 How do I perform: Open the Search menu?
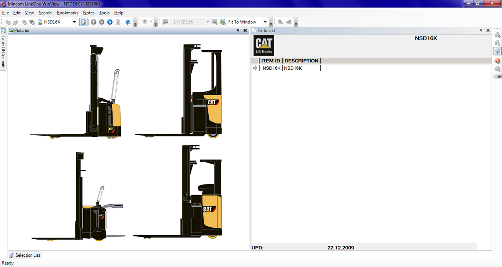pos(45,13)
